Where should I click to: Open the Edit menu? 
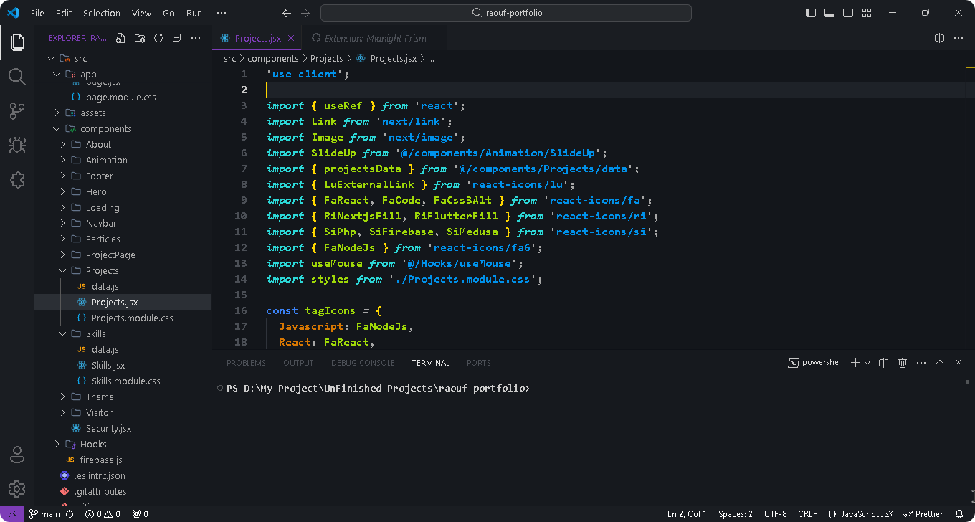click(x=64, y=13)
